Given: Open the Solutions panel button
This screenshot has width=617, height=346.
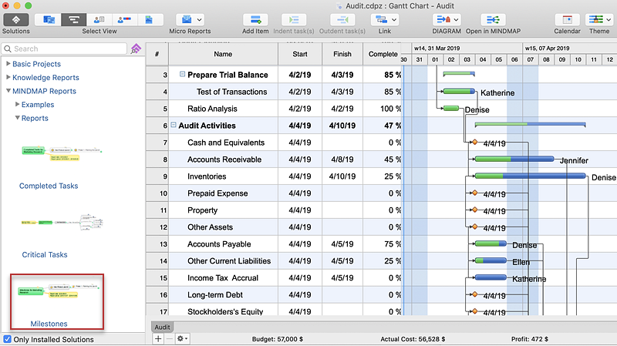Looking at the screenshot, I should coord(15,20).
